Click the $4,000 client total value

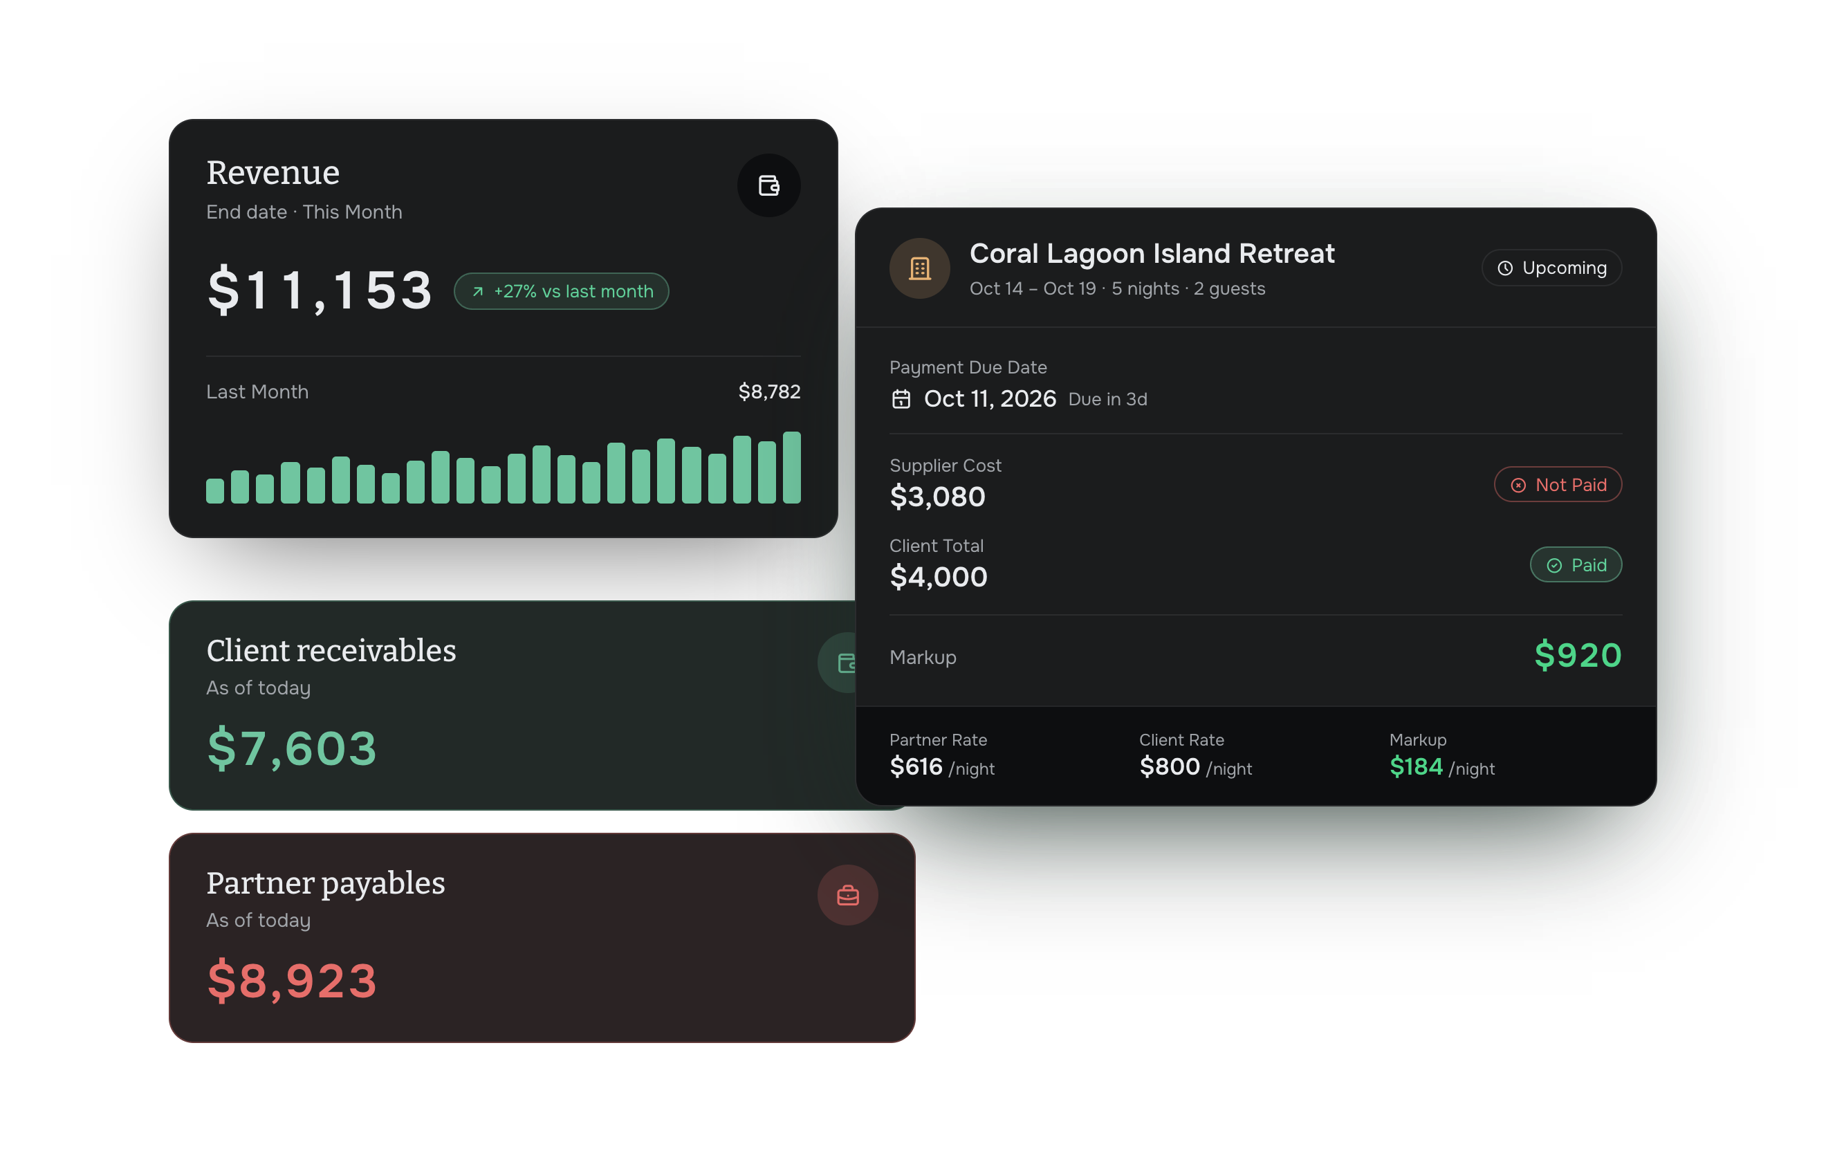tap(938, 578)
